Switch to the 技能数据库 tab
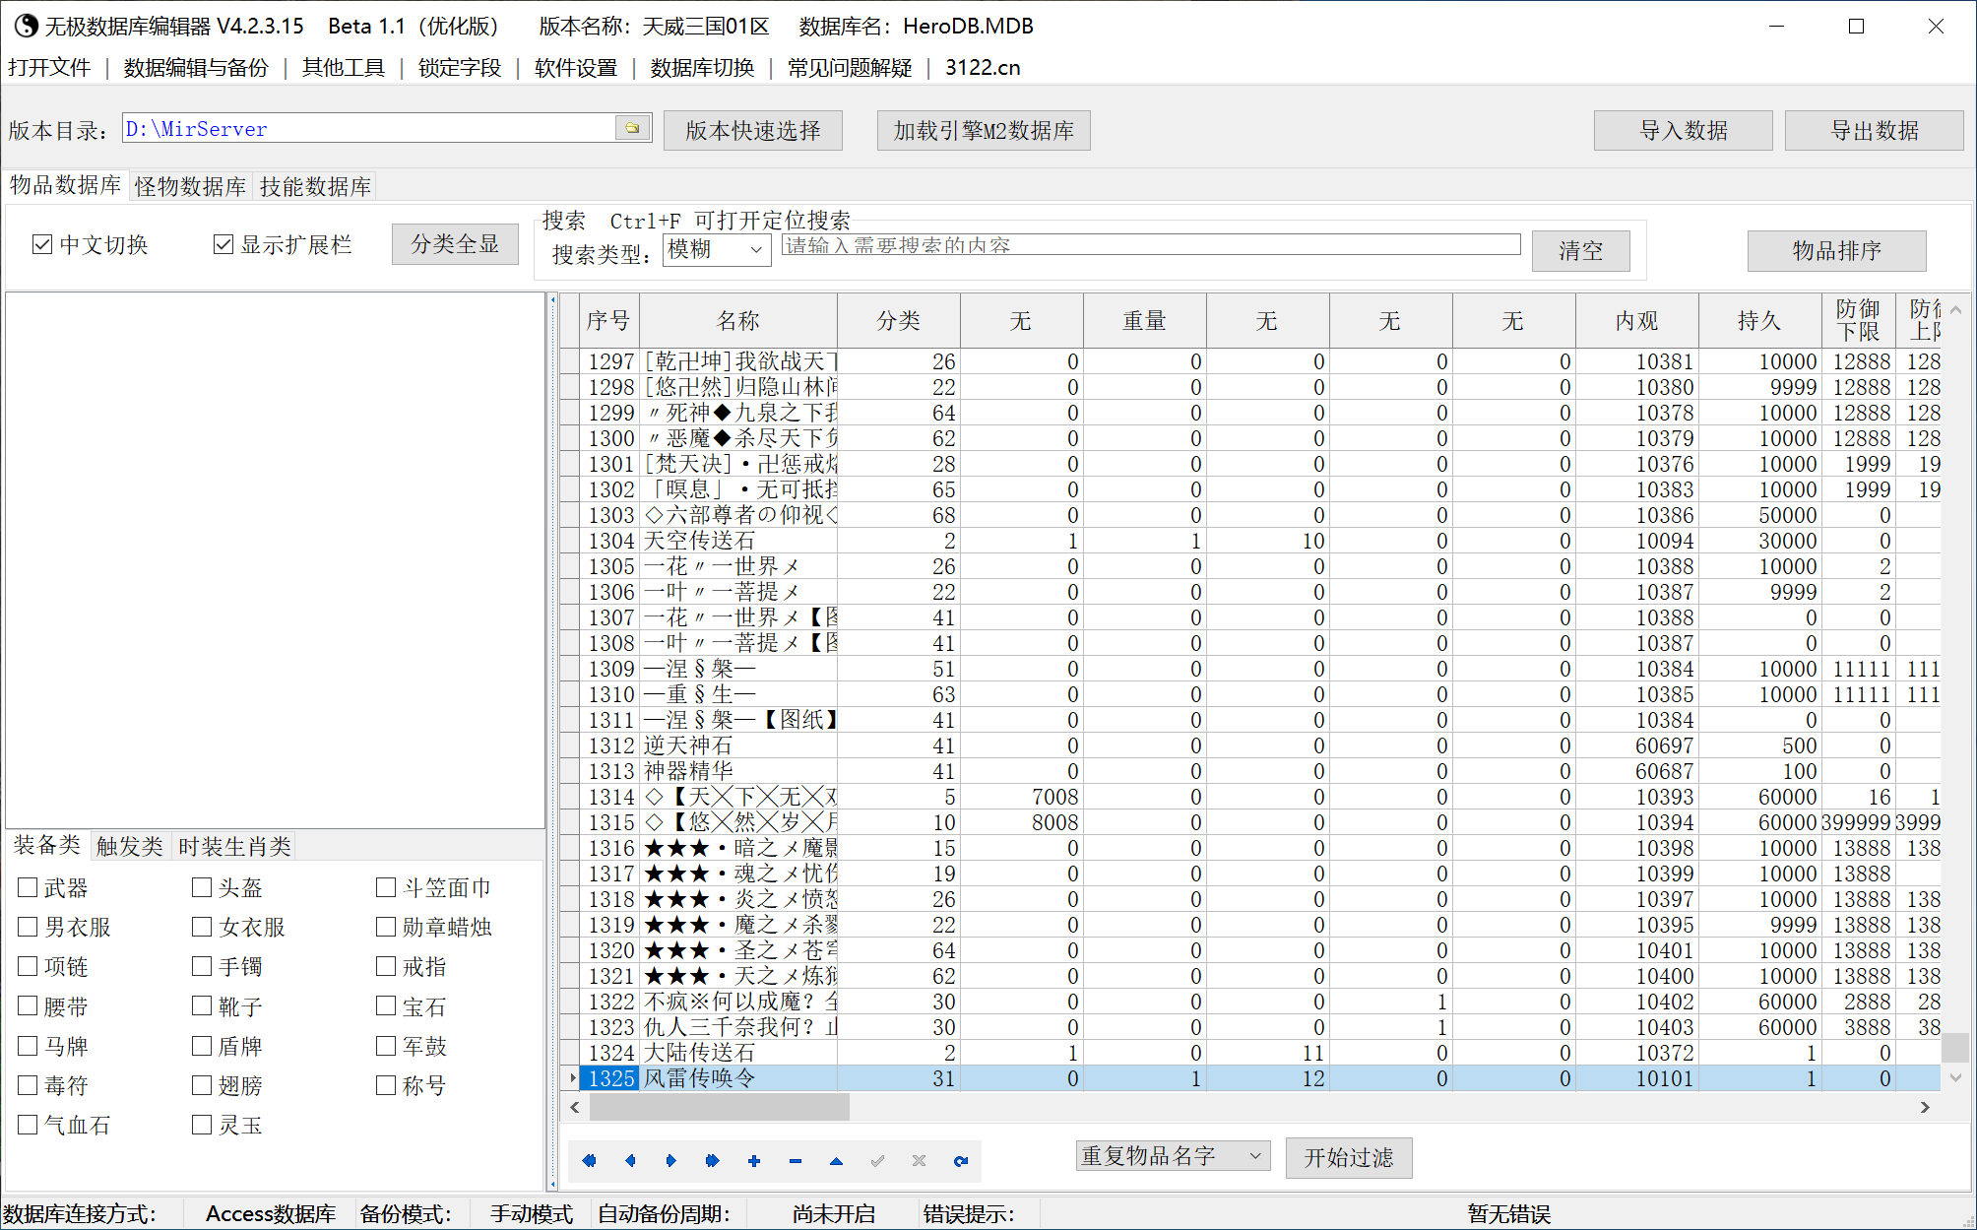 (315, 186)
